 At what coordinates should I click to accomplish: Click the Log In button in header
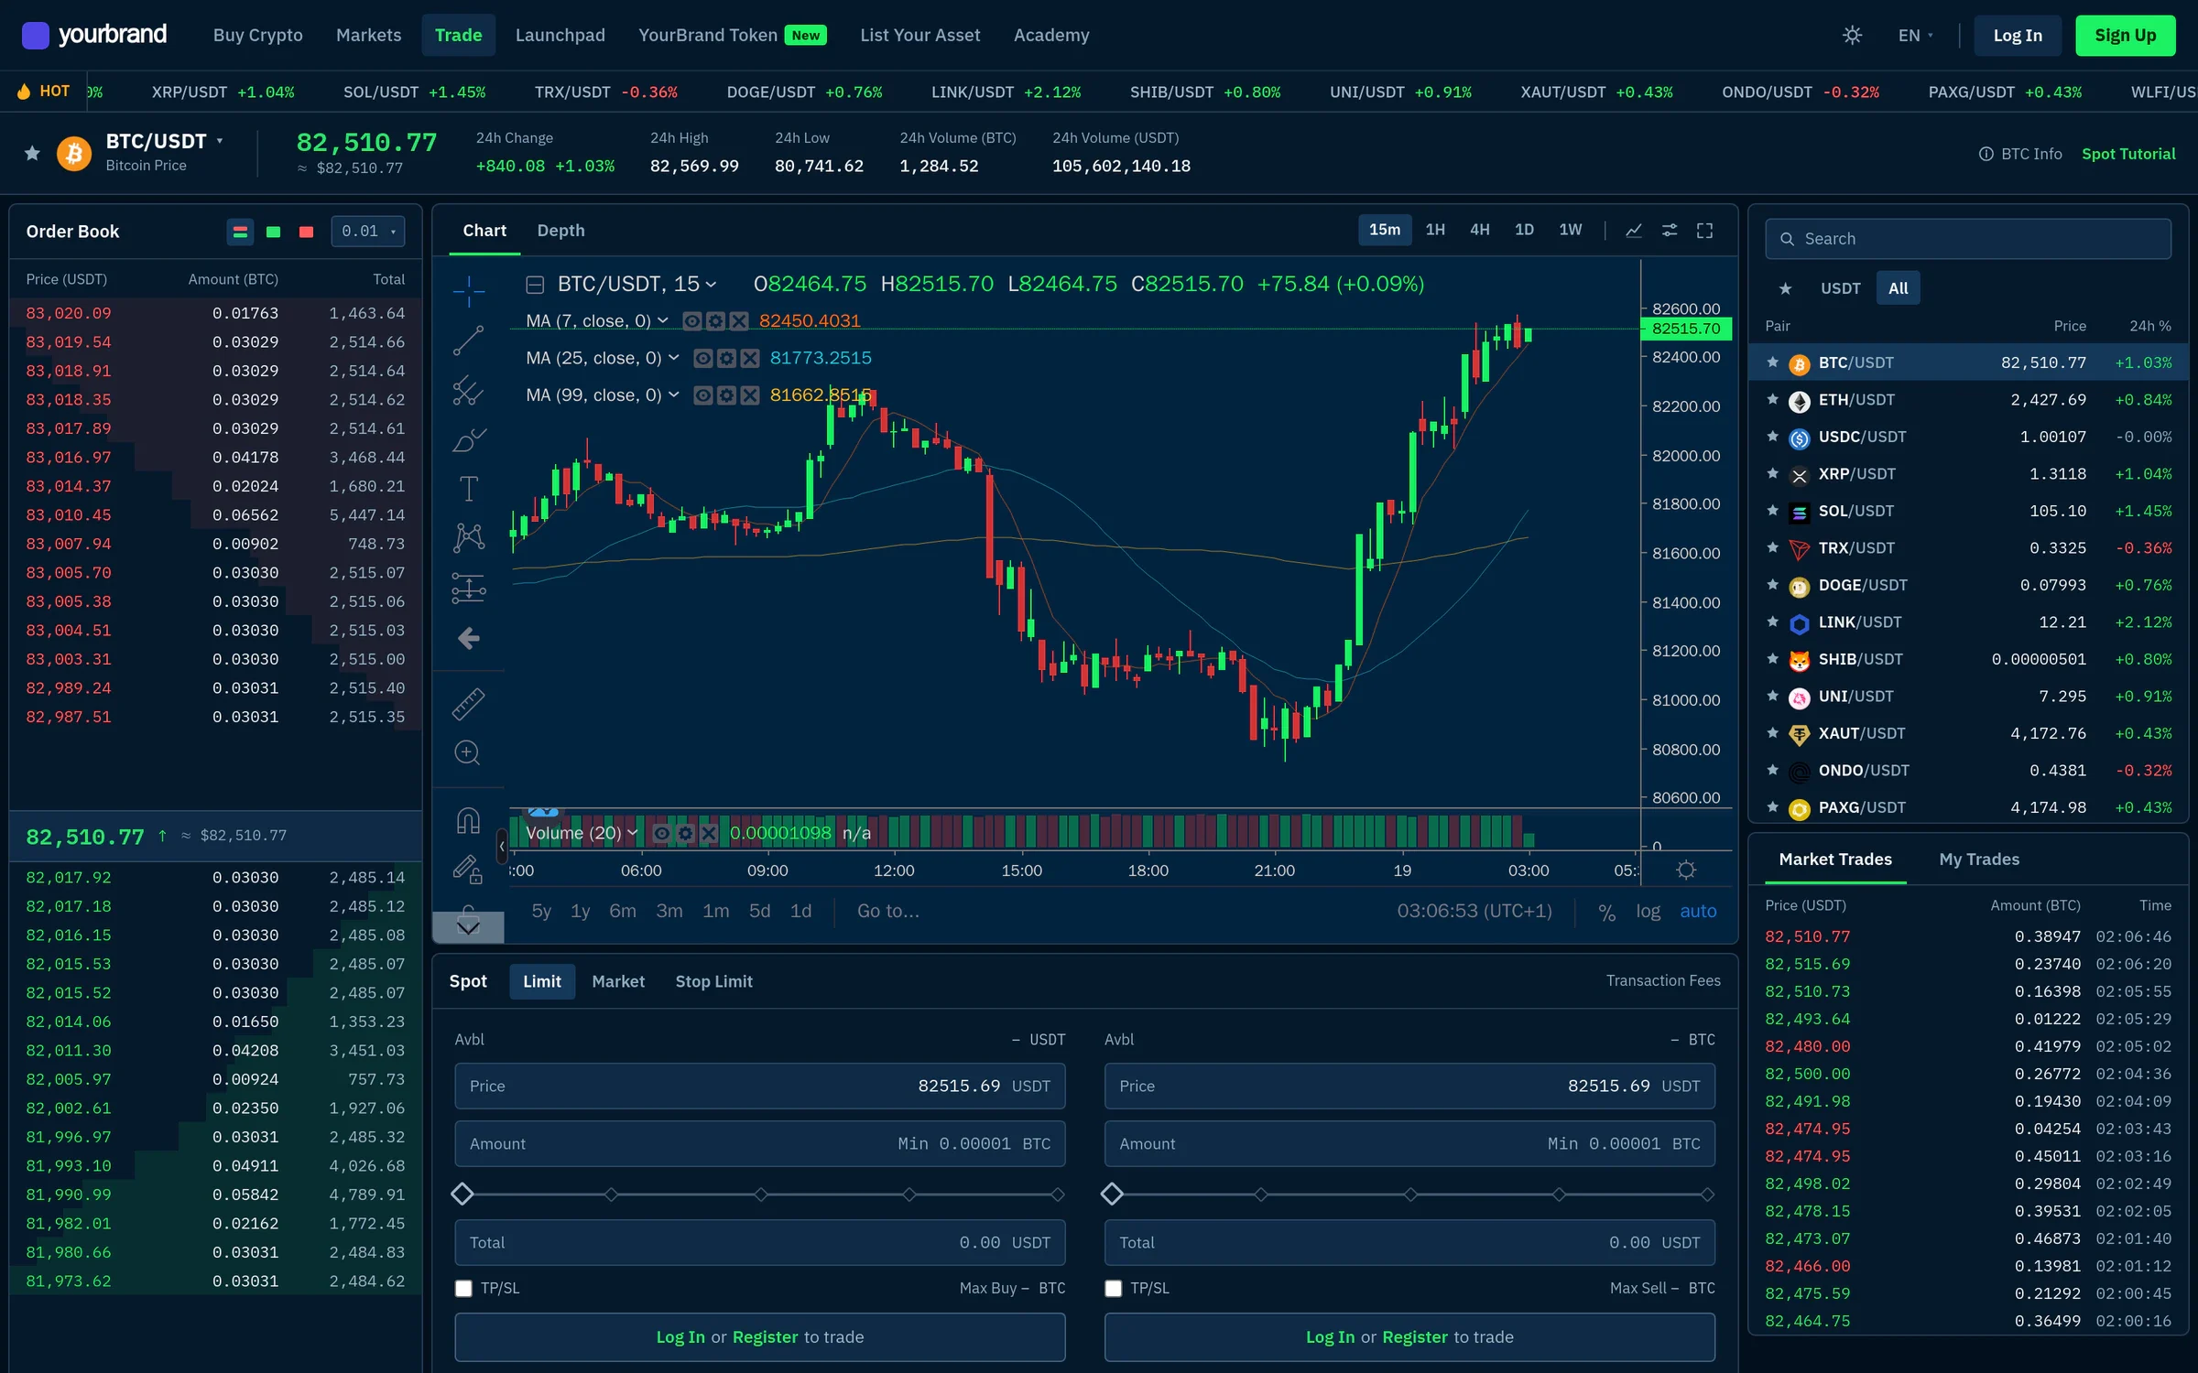[x=2018, y=35]
